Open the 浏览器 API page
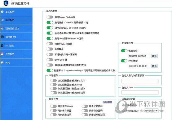Viewport: 172px width, 120px height. 16,37
